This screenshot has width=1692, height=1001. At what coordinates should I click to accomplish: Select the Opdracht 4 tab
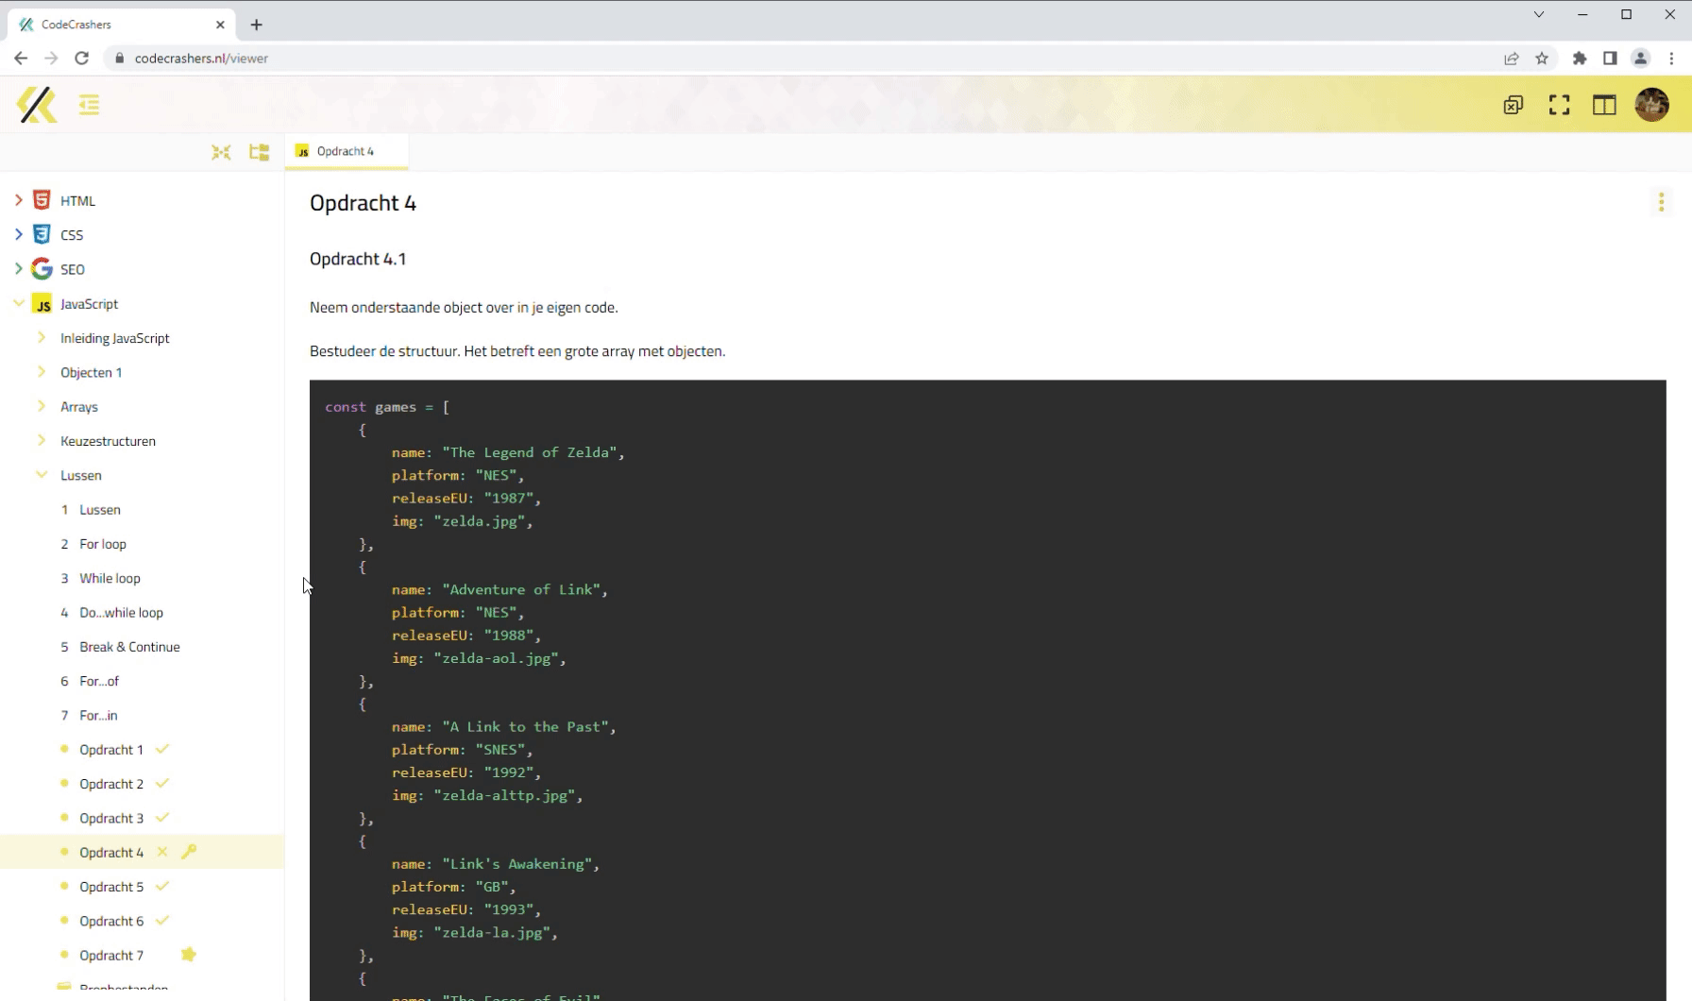pos(346,151)
